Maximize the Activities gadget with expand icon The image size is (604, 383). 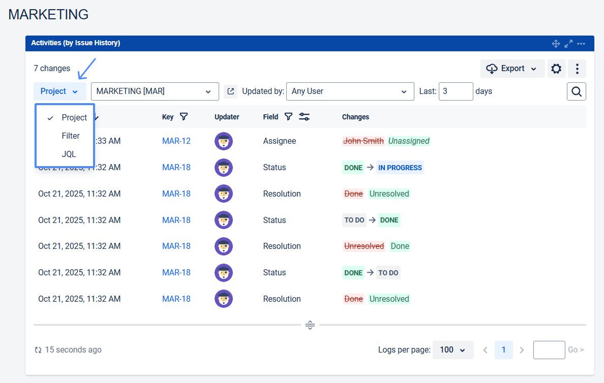pos(568,44)
